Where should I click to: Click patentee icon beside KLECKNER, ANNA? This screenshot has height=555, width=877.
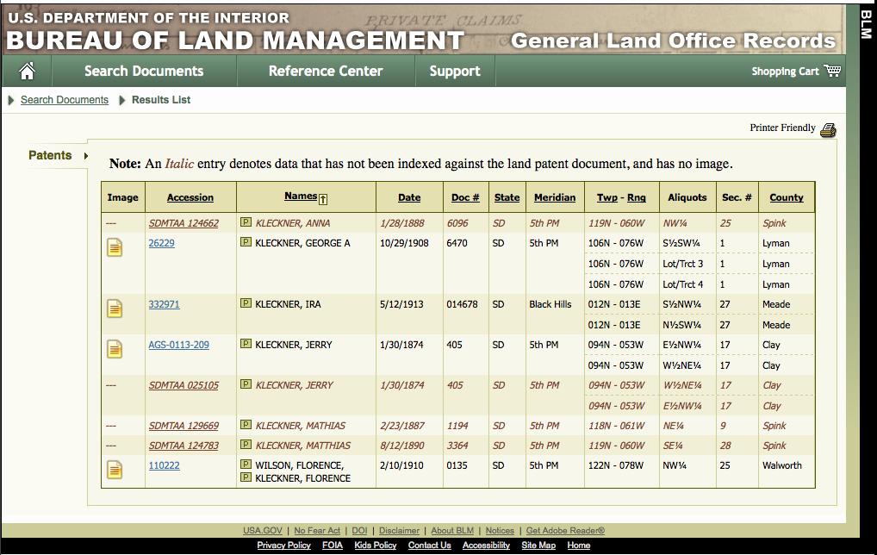[x=246, y=223]
